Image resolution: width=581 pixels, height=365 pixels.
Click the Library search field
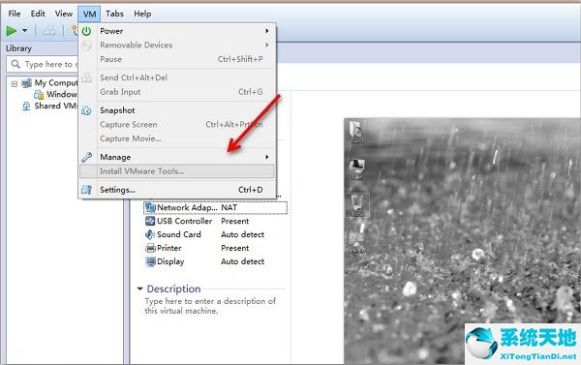tap(43, 64)
